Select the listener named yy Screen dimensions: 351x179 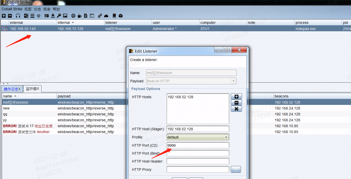coord(64,120)
